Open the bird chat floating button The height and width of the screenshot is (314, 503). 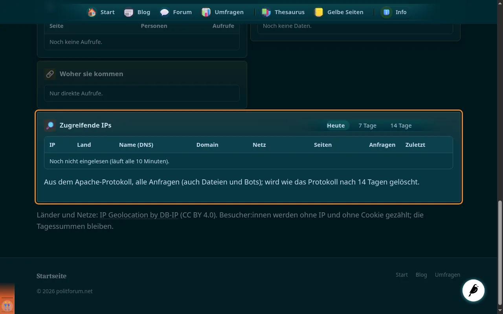pos(473,290)
